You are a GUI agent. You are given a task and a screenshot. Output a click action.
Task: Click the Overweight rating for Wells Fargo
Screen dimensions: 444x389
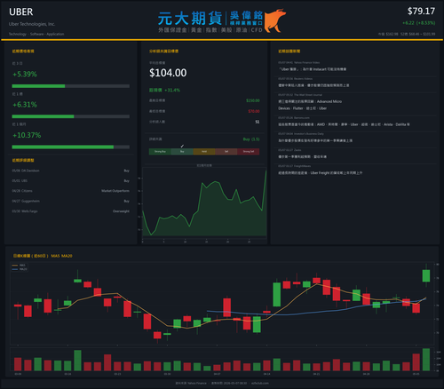121,211
